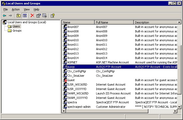Image resolution: width=183 pixels, height=120 pixels.
Task: Select Local Users and Groups root node
Action: pyautogui.click(x=27, y=22)
